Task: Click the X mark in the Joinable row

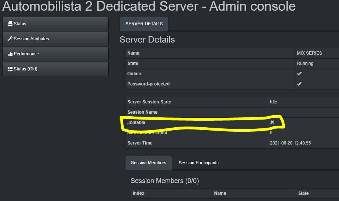Action: coord(272,122)
